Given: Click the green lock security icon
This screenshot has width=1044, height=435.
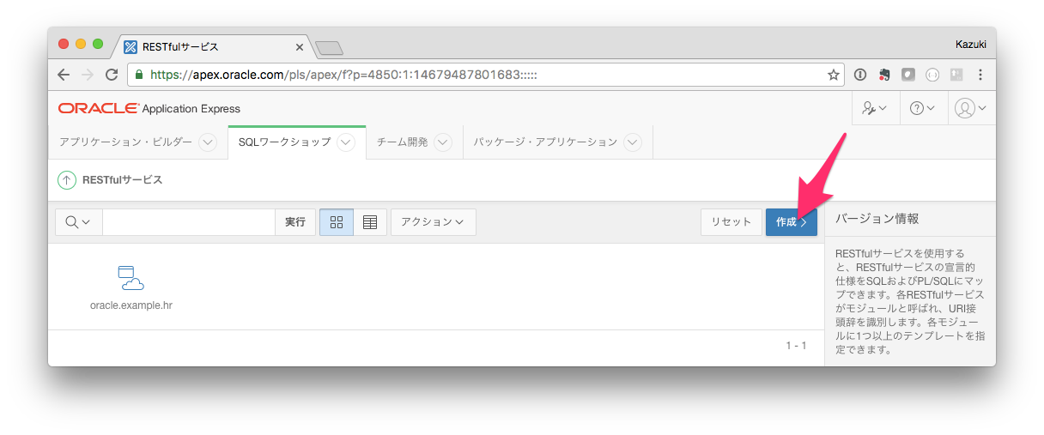Looking at the screenshot, I should [x=139, y=75].
